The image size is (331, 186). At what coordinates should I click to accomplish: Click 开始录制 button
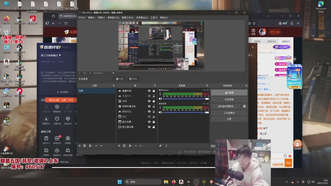[229, 99]
